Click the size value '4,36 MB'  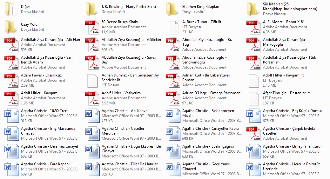[x=270, y=32]
